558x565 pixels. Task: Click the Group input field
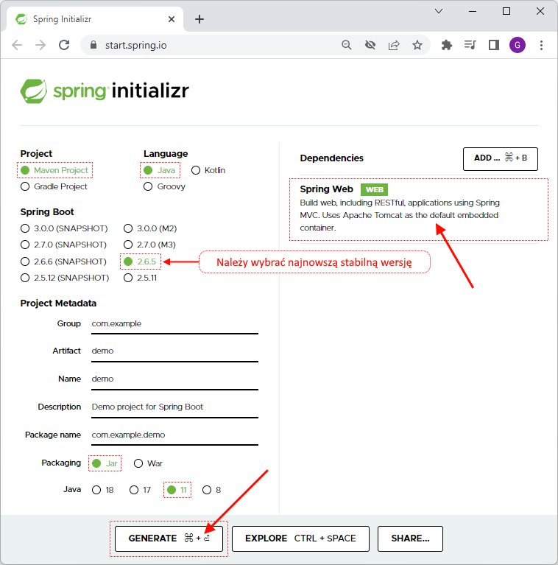pos(174,324)
